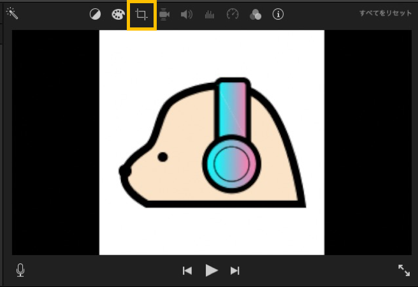
Task: Click the magic wand auto-enhance icon
Action: [12, 13]
